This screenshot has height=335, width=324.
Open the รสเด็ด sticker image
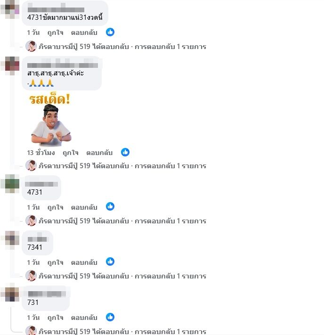point(50,120)
